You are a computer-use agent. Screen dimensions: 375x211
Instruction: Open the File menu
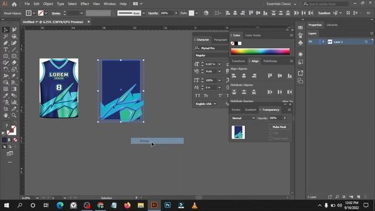[x=28, y=4]
